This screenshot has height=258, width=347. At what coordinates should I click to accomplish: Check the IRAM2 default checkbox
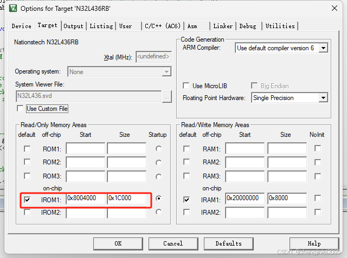187,213
